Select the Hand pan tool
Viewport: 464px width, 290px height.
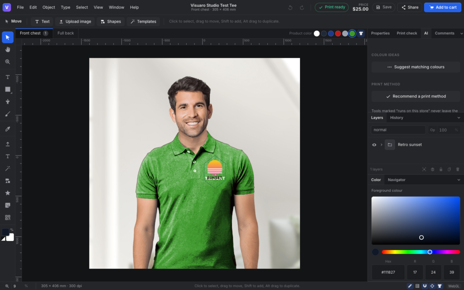coord(8,49)
